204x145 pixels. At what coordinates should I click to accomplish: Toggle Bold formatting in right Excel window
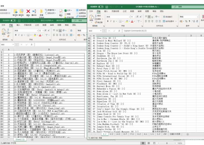pos(107,22)
